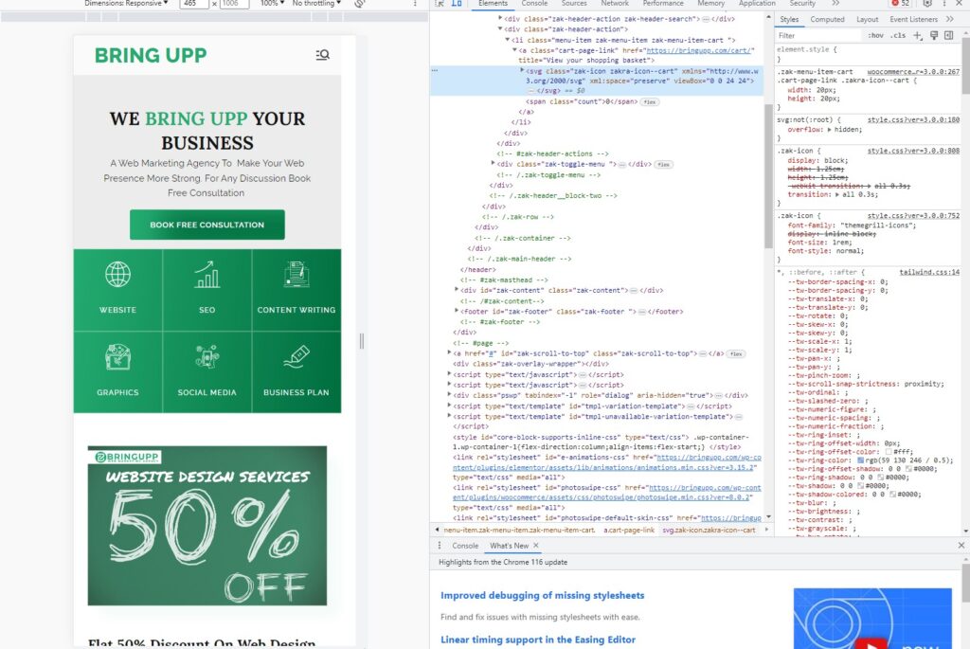Click the Social Media service icon

(207, 356)
